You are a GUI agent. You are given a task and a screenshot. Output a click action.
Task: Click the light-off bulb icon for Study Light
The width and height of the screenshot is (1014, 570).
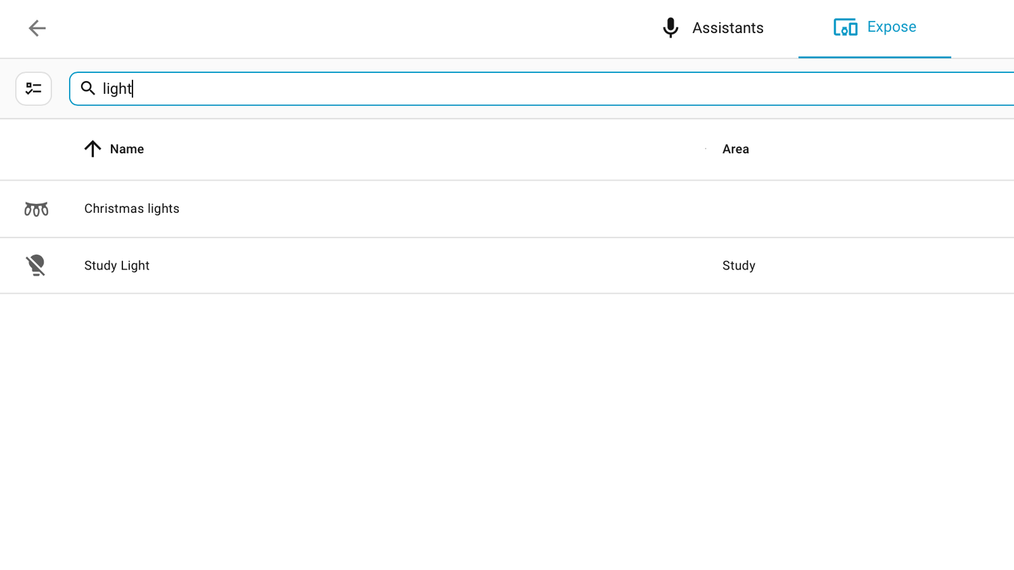(36, 265)
